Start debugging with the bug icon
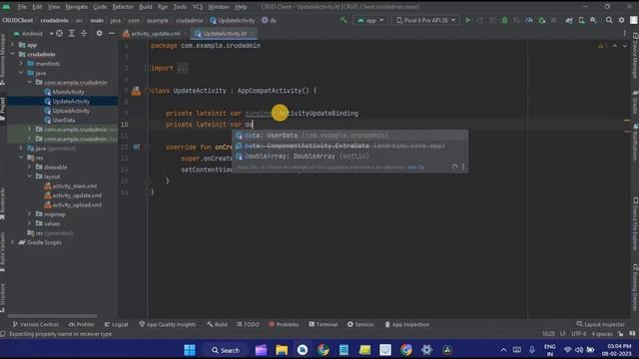 pos(504,20)
